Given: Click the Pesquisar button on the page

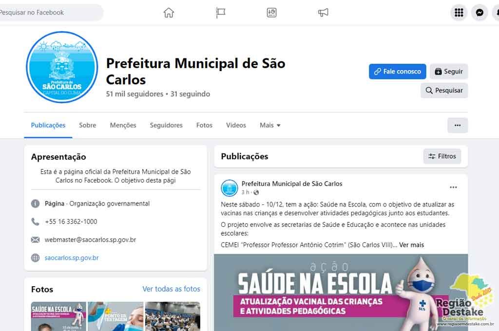Looking at the screenshot, I should click(x=444, y=91).
